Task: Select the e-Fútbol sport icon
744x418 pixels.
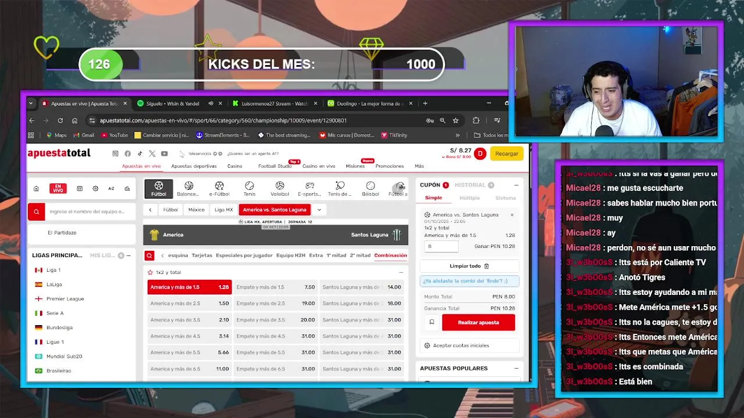Action: point(219,189)
